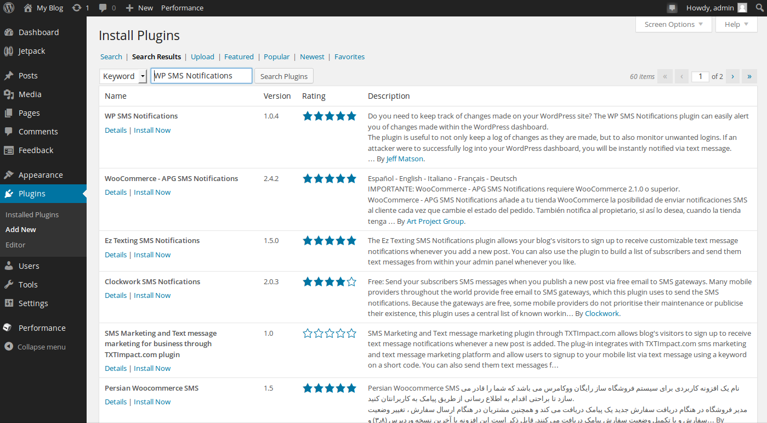Go to Appearance in the sidebar
The image size is (767, 423).
click(x=40, y=175)
